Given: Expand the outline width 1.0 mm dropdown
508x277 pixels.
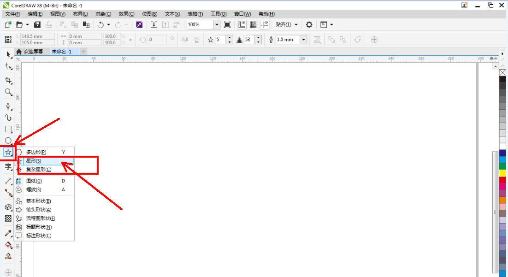Looking at the screenshot, I should (x=303, y=40).
